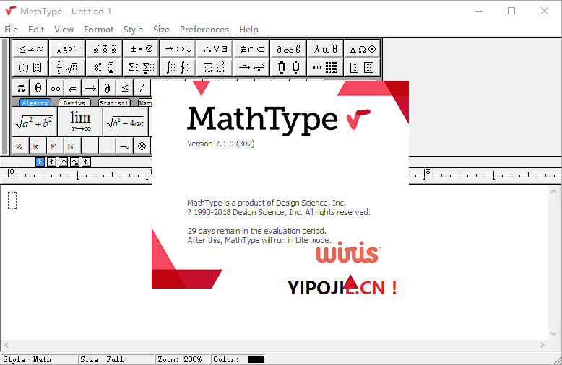This screenshot has height=365, width=562.
Task: Open the Preferences menu
Action: (204, 30)
